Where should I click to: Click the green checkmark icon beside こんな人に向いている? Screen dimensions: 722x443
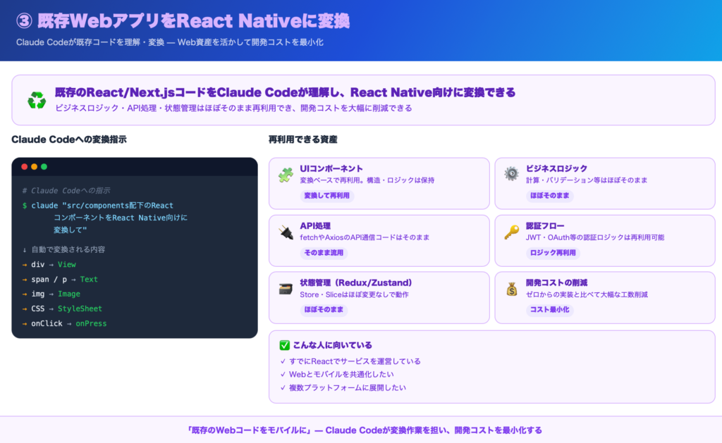point(284,345)
